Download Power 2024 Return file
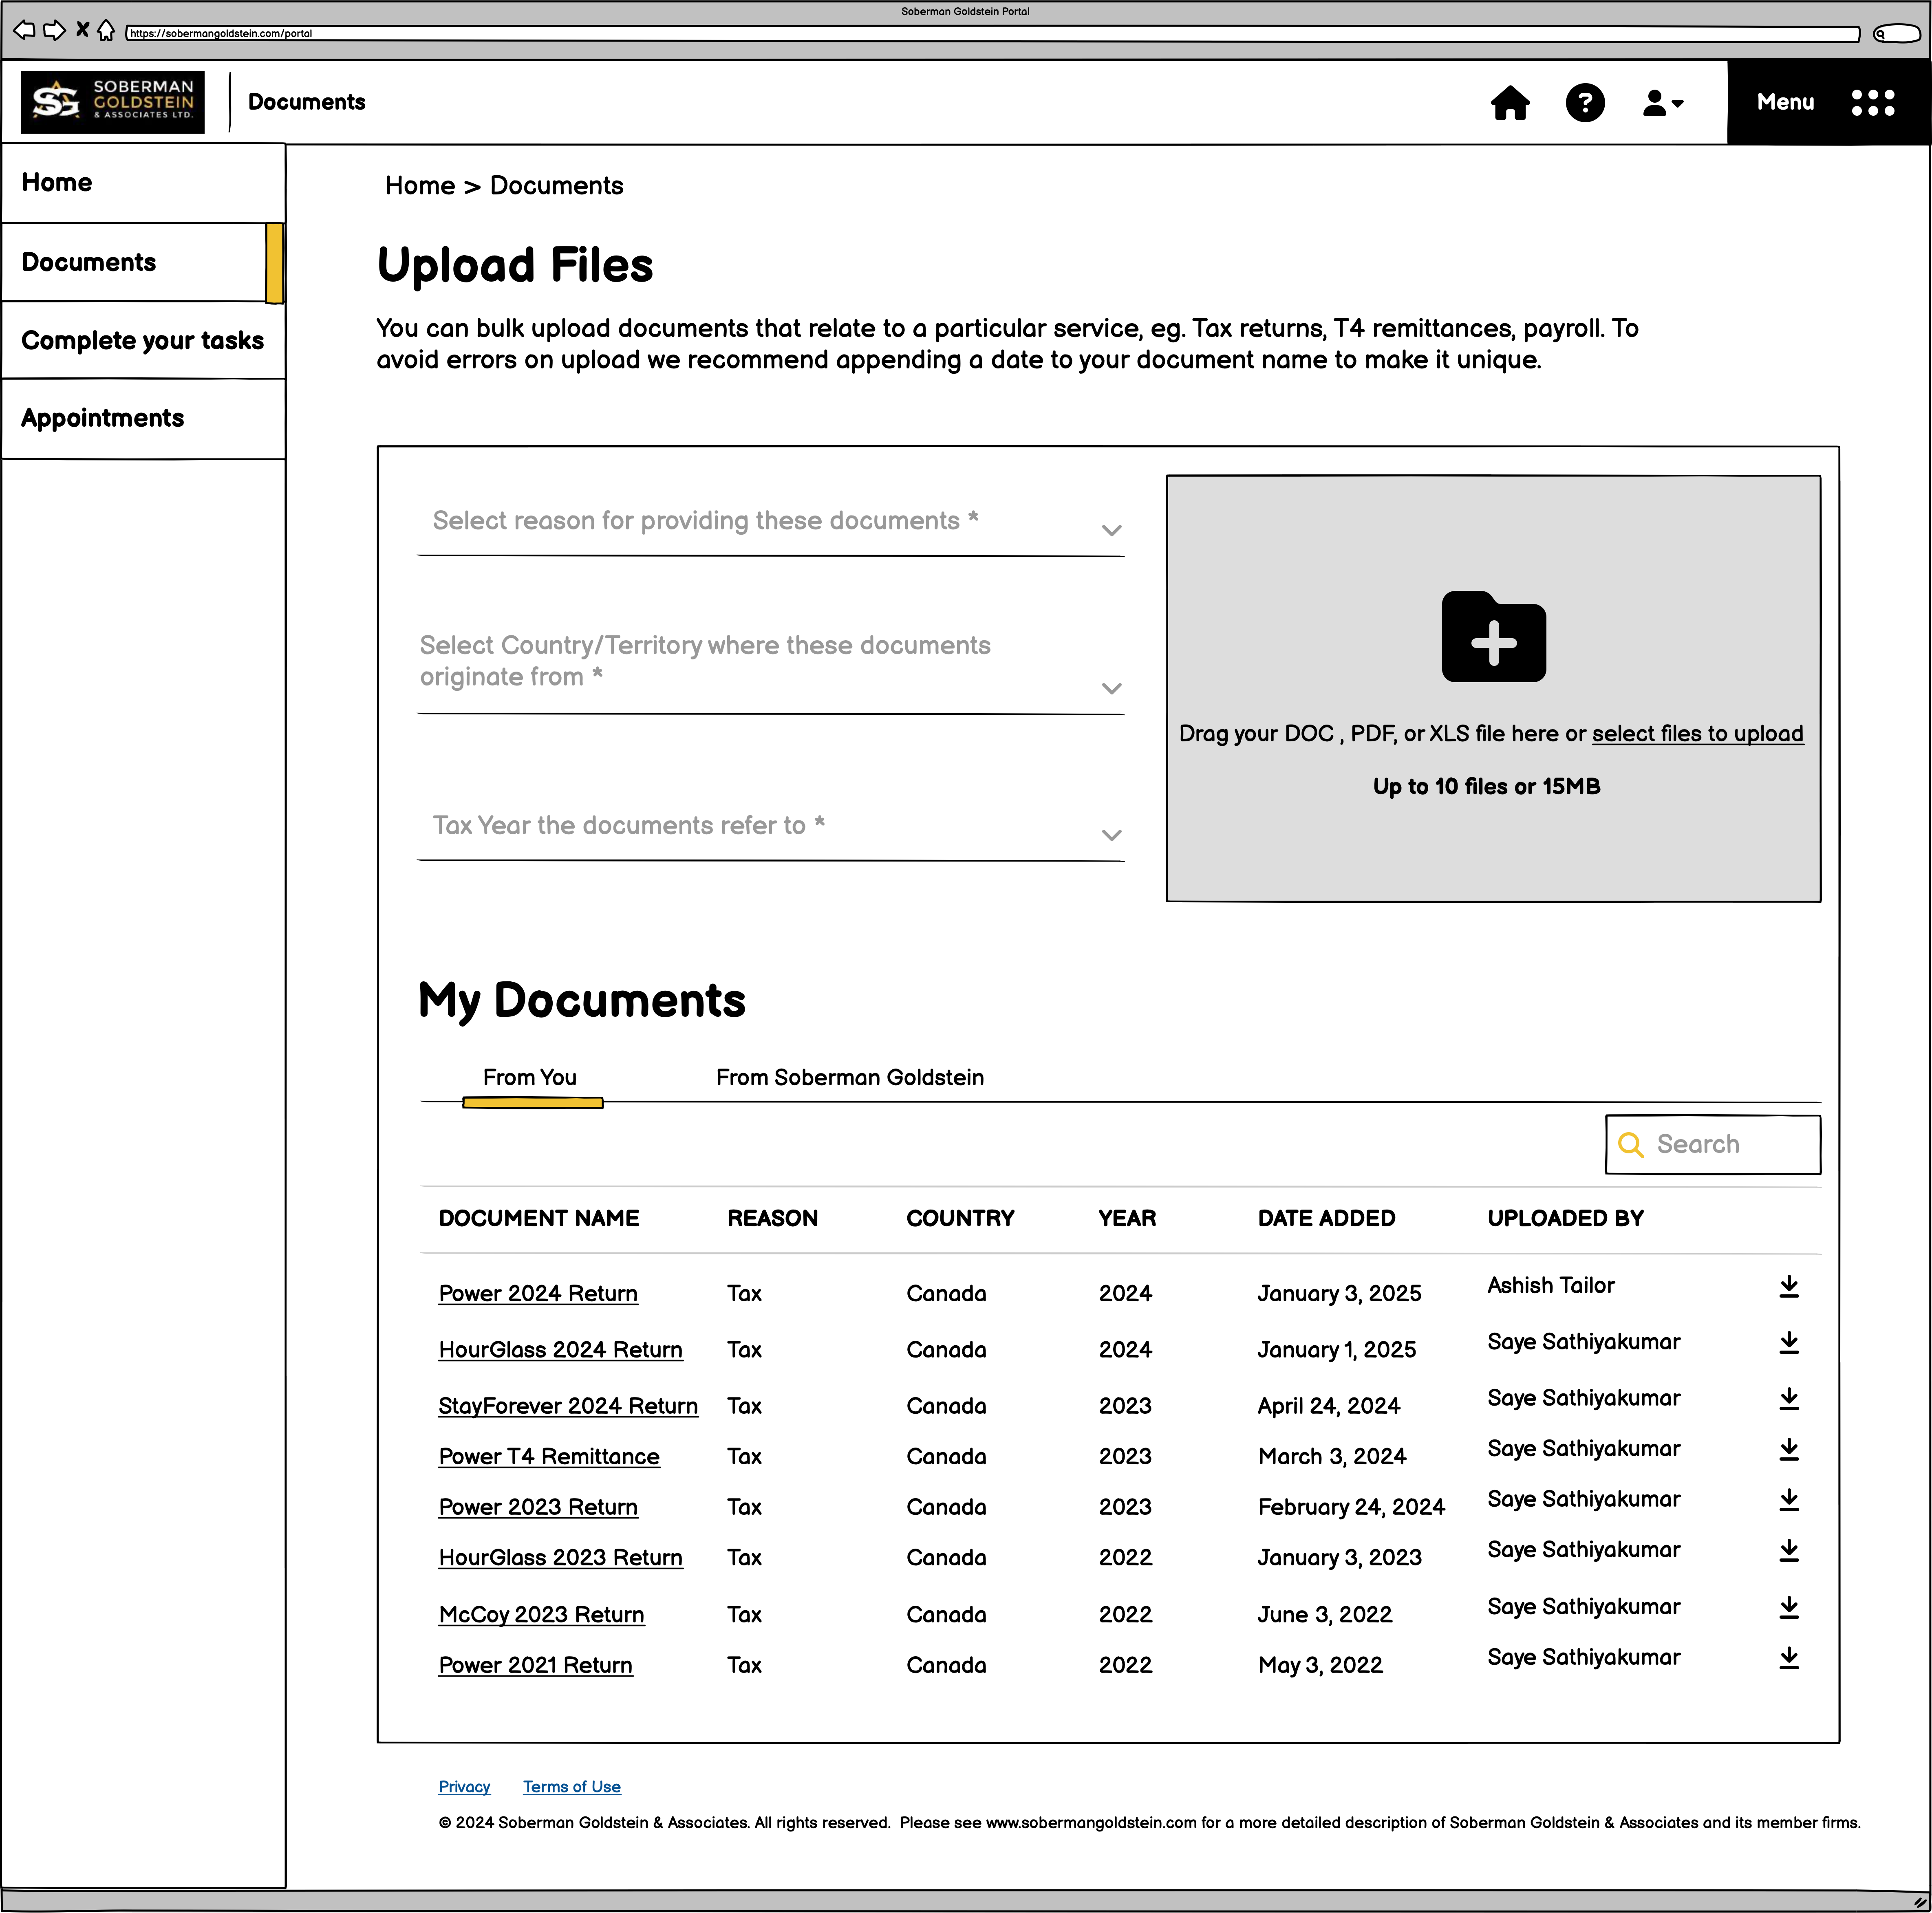This screenshot has width=1932, height=1913. (1789, 1287)
